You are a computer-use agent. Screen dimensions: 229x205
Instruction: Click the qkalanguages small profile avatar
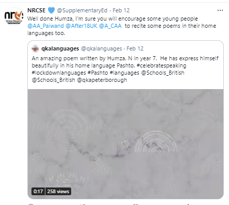[x=35, y=49]
